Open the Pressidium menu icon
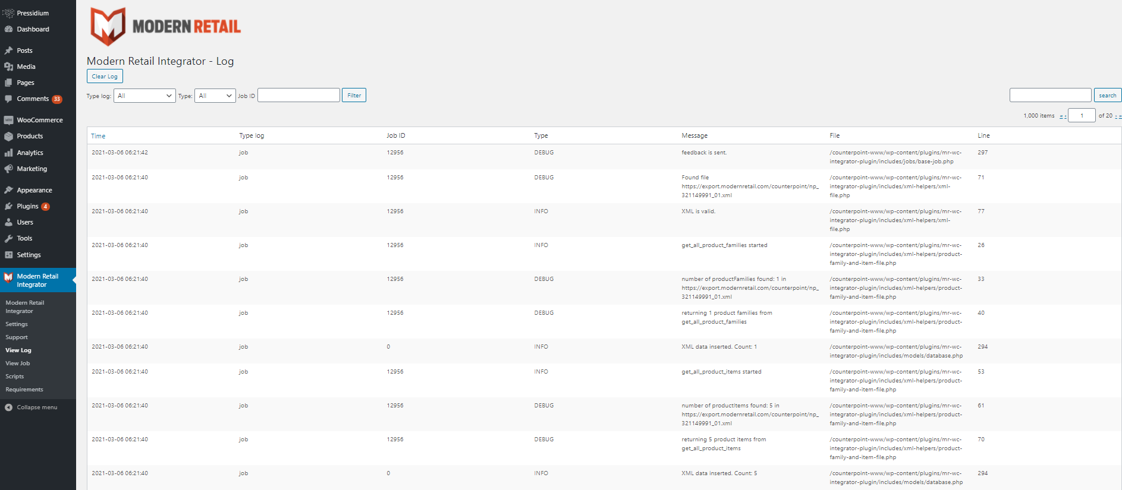This screenshot has height=490, width=1122. tap(8, 13)
